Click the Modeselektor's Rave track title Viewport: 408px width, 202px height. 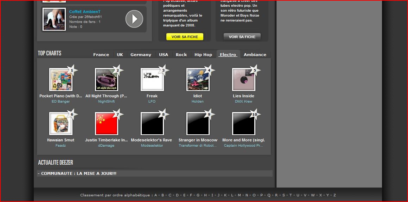pyautogui.click(x=152, y=140)
